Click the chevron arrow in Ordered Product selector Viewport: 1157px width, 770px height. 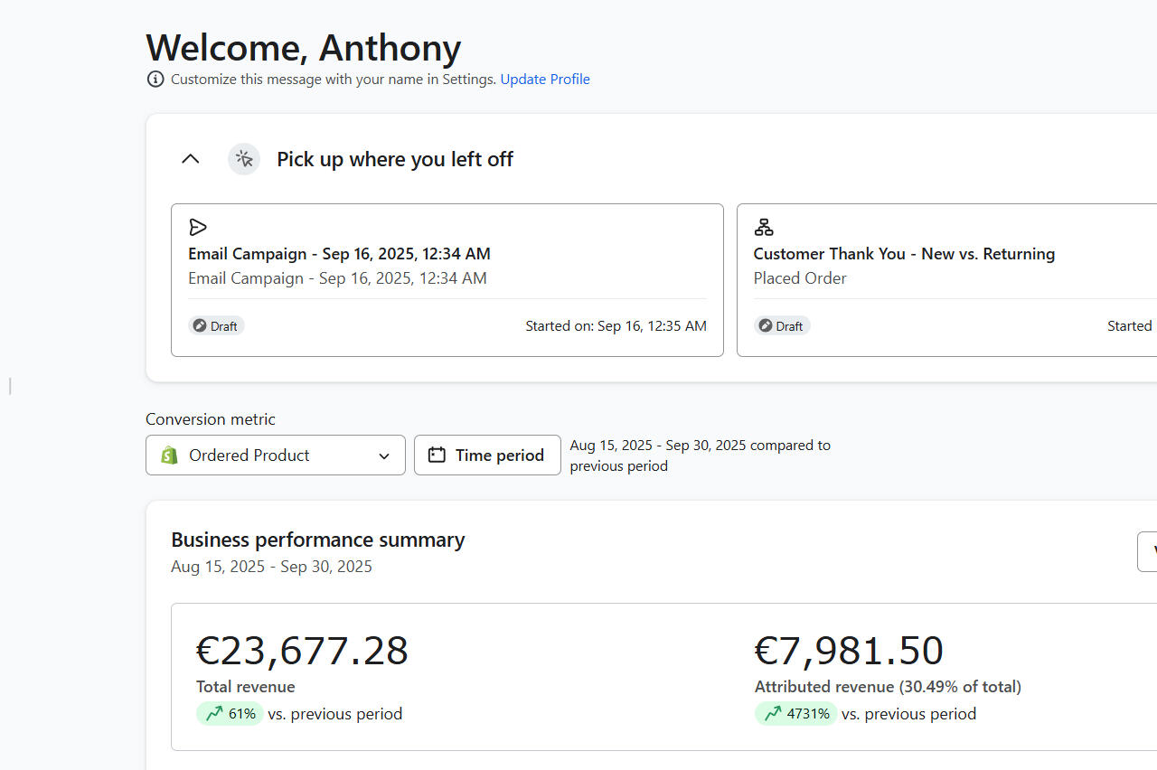point(384,456)
